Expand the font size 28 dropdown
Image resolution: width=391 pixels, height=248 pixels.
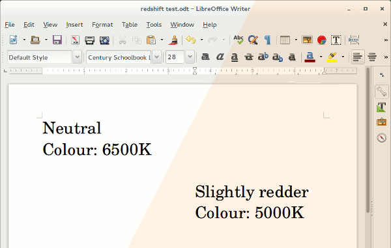pyautogui.click(x=190, y=57)
